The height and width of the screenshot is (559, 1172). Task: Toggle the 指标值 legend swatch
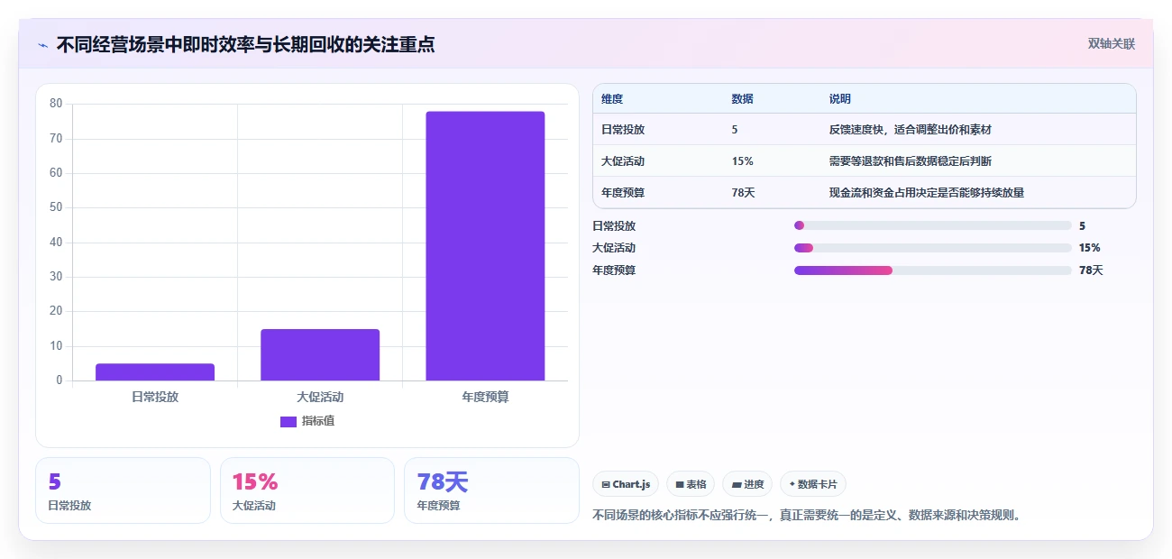pyautogui.click(x=288, y=421)
